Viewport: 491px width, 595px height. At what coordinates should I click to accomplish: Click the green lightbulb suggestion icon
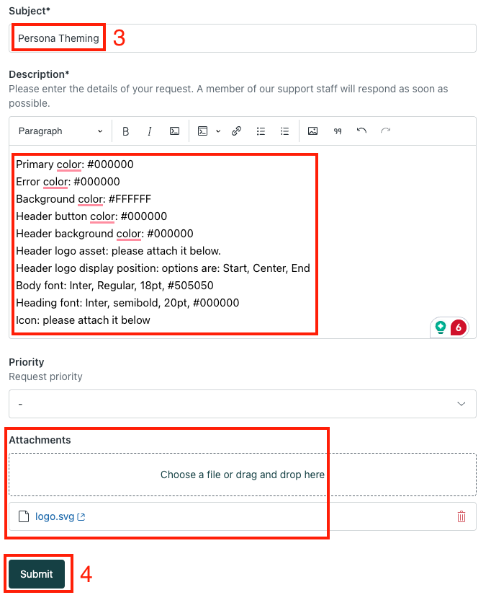tap(440, 327)
